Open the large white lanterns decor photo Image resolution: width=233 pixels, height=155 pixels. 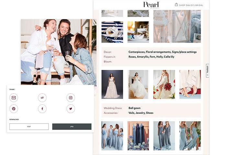pyautogui.click(x=177, y=26)
